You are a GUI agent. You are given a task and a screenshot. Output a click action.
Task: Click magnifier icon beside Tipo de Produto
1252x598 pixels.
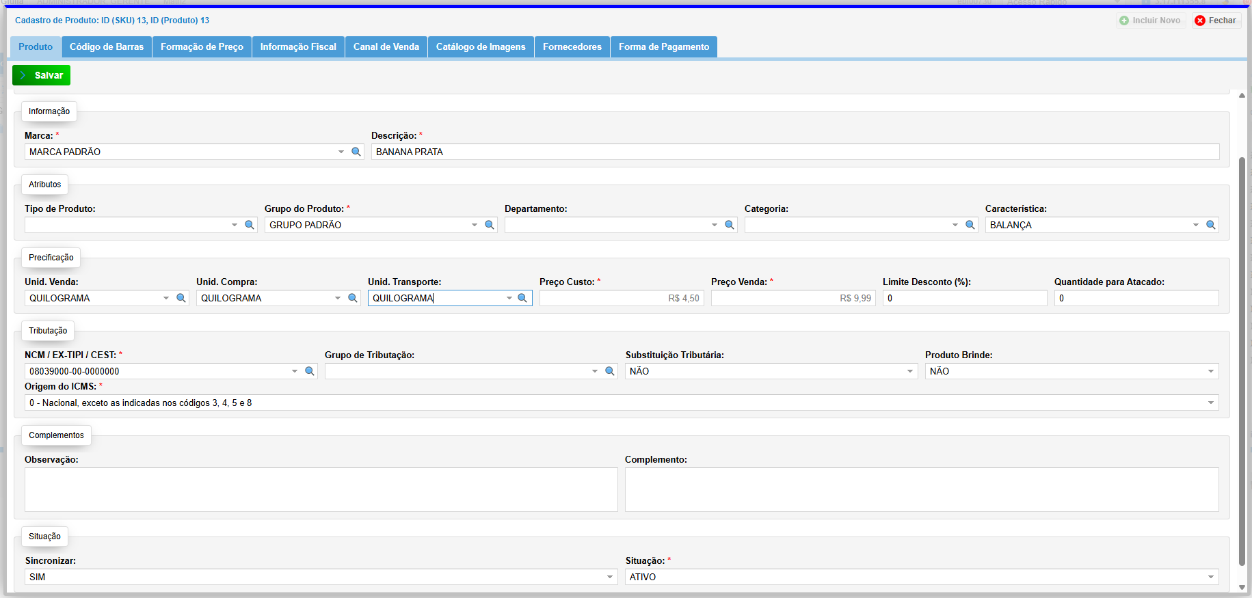[x=250, y=225]
